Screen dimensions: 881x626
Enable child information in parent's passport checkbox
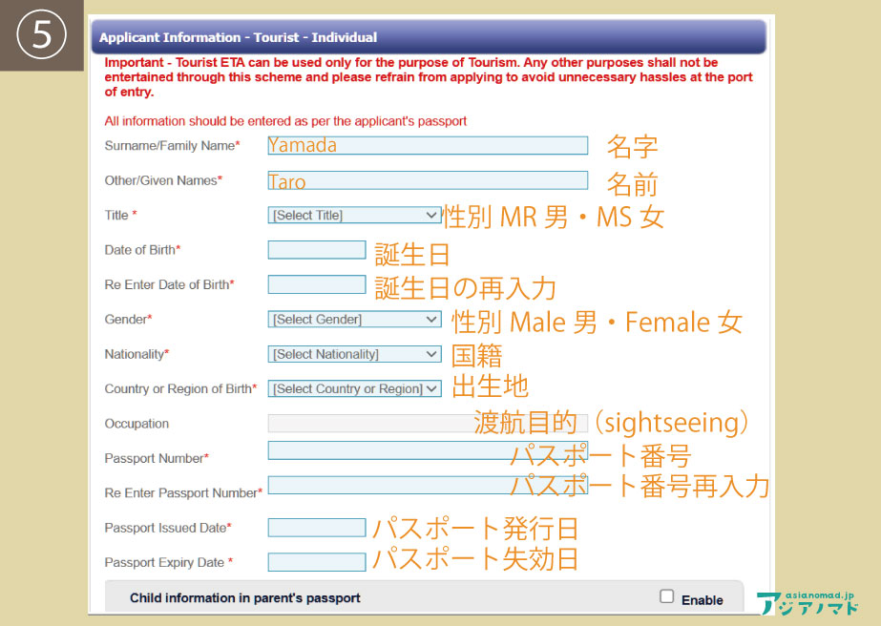coord(666,596)
